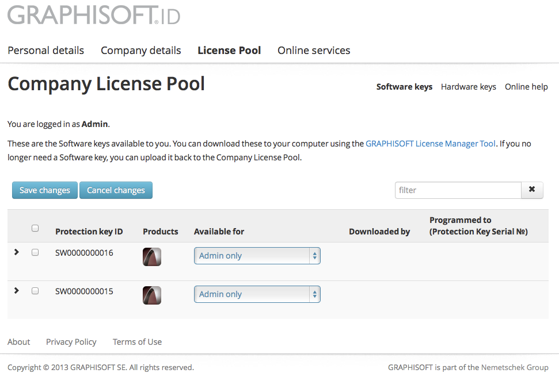
Task: Open the Online help link
Action: (x=526, y=87)
